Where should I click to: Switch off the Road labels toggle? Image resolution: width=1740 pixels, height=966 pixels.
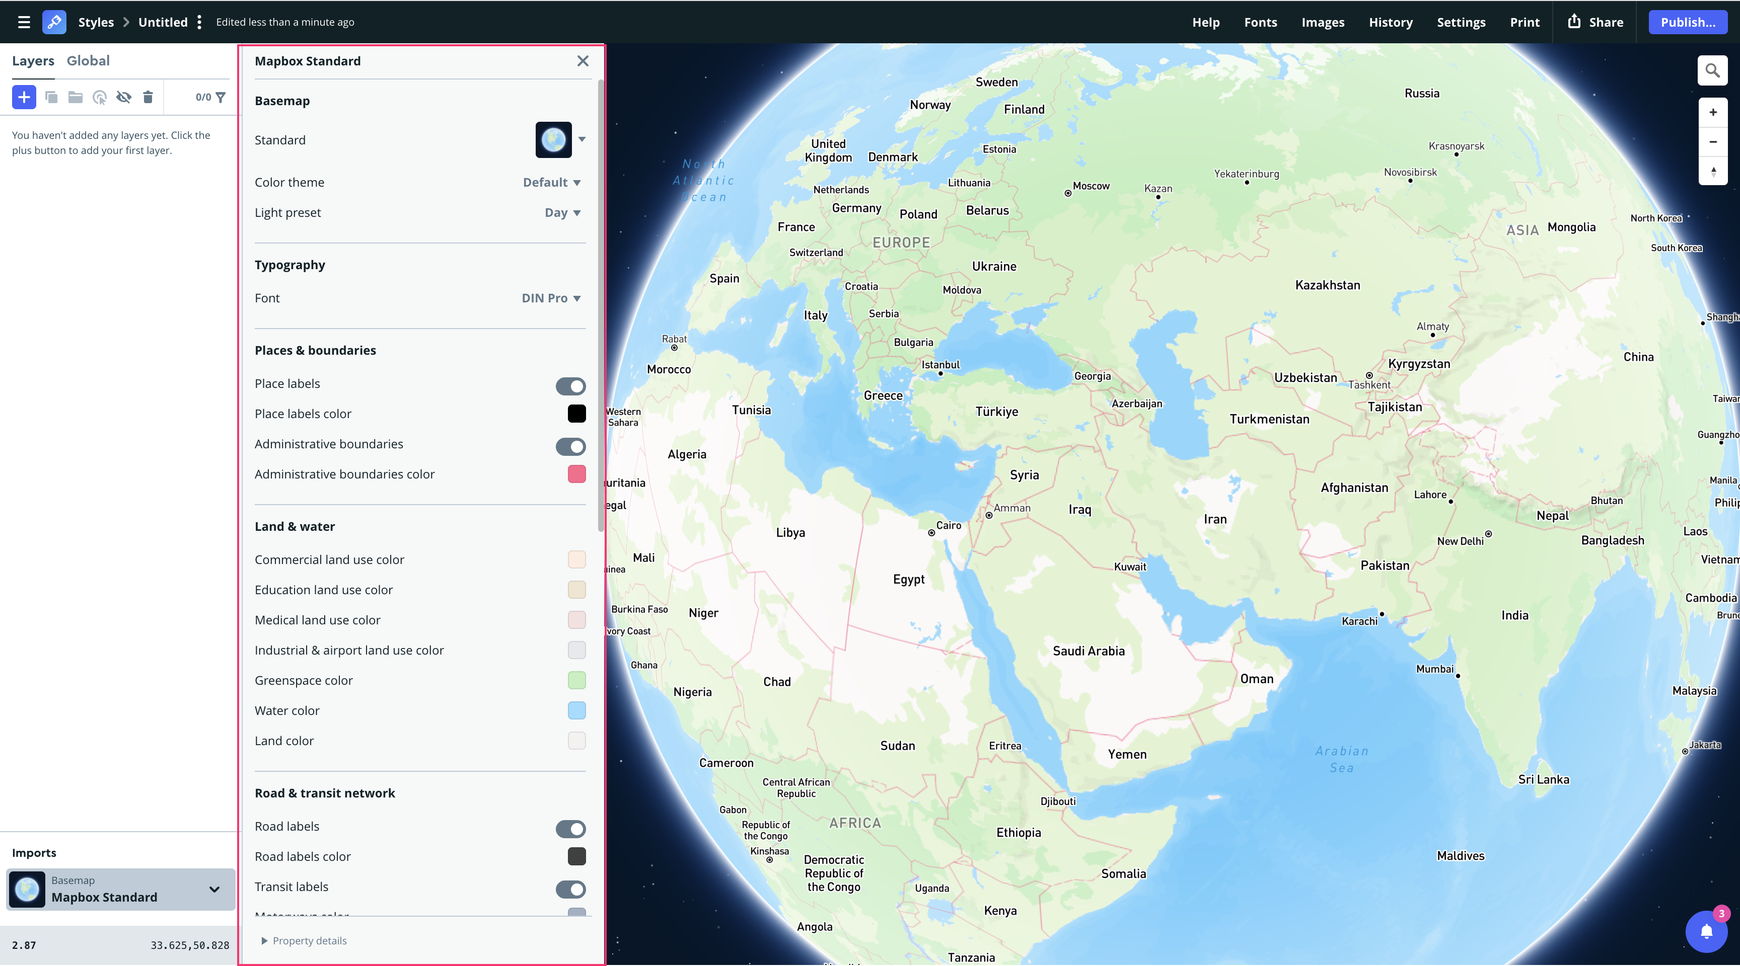click(x=570, y=828)
